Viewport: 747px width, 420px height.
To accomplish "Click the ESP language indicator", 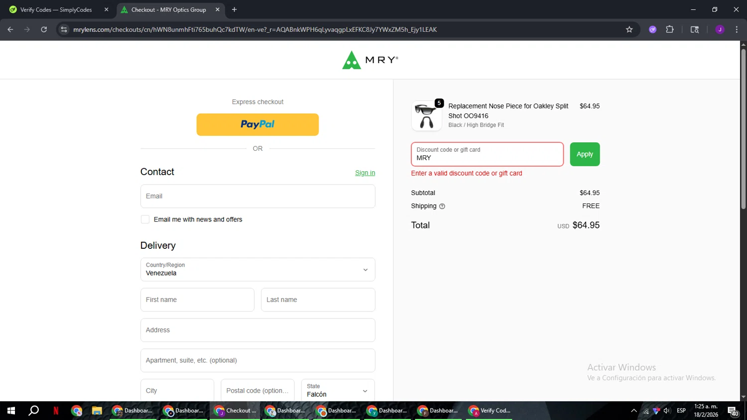I will (x=681, y=411).
